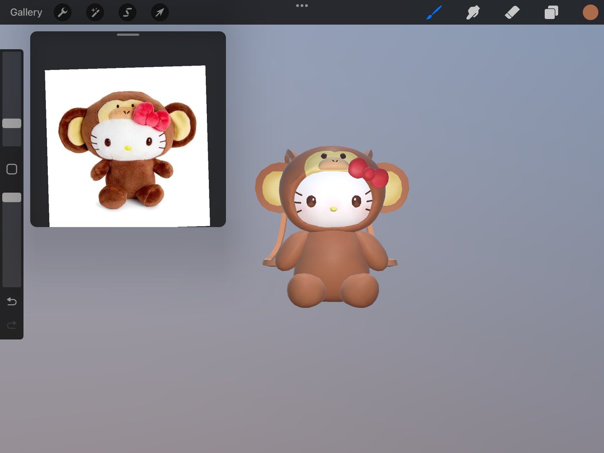Undo the last action

click(12, 301)
